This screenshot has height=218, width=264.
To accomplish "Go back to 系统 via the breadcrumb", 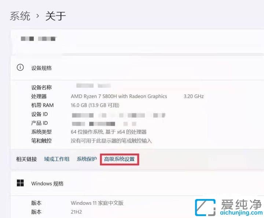I will coord(20,16).
